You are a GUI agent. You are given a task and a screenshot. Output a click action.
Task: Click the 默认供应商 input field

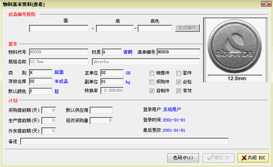[101, 110]
